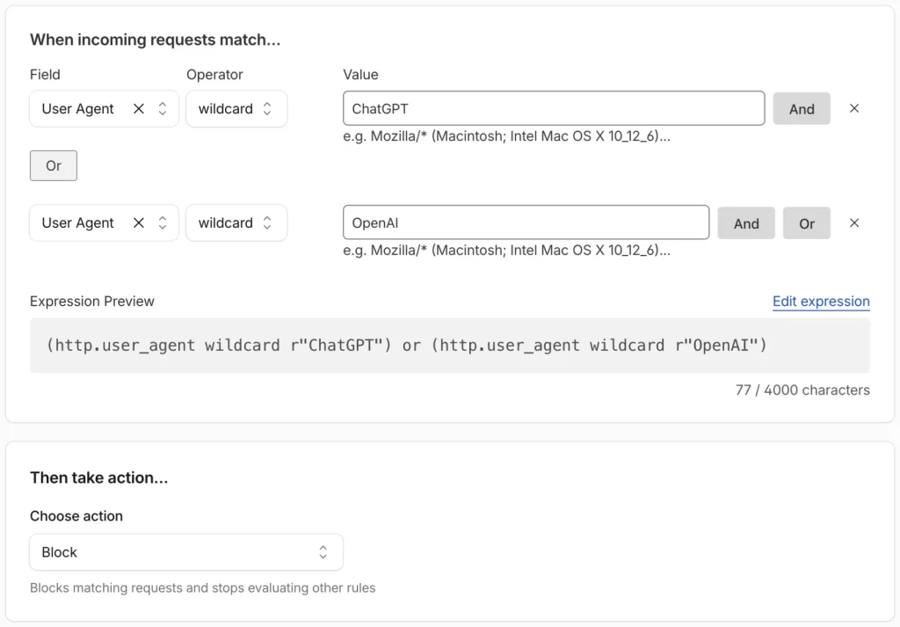
Task: Open the Edit expression link
Action: click(x=821, y=302)
